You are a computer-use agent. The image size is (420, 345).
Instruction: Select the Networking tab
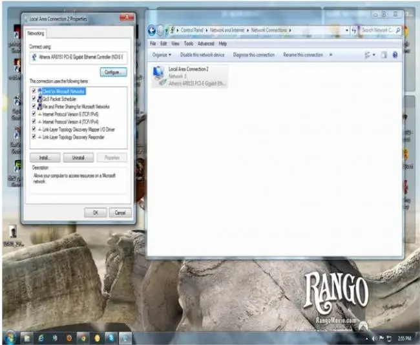click(36, 34)
